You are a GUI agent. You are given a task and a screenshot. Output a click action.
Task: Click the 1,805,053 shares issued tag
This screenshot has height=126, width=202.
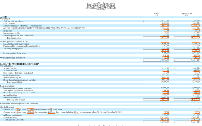point(51,112)
